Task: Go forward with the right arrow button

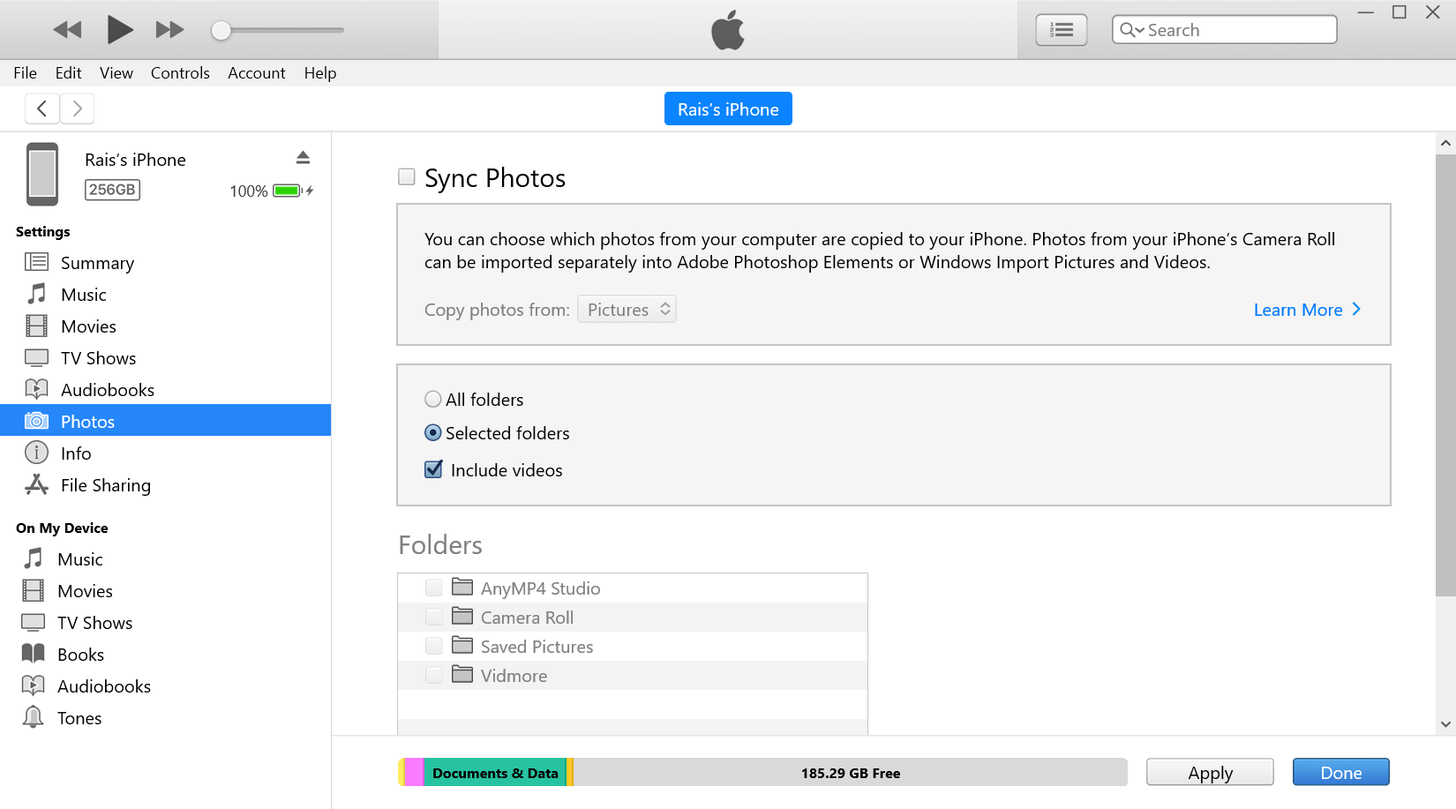Action: point(77,109)
